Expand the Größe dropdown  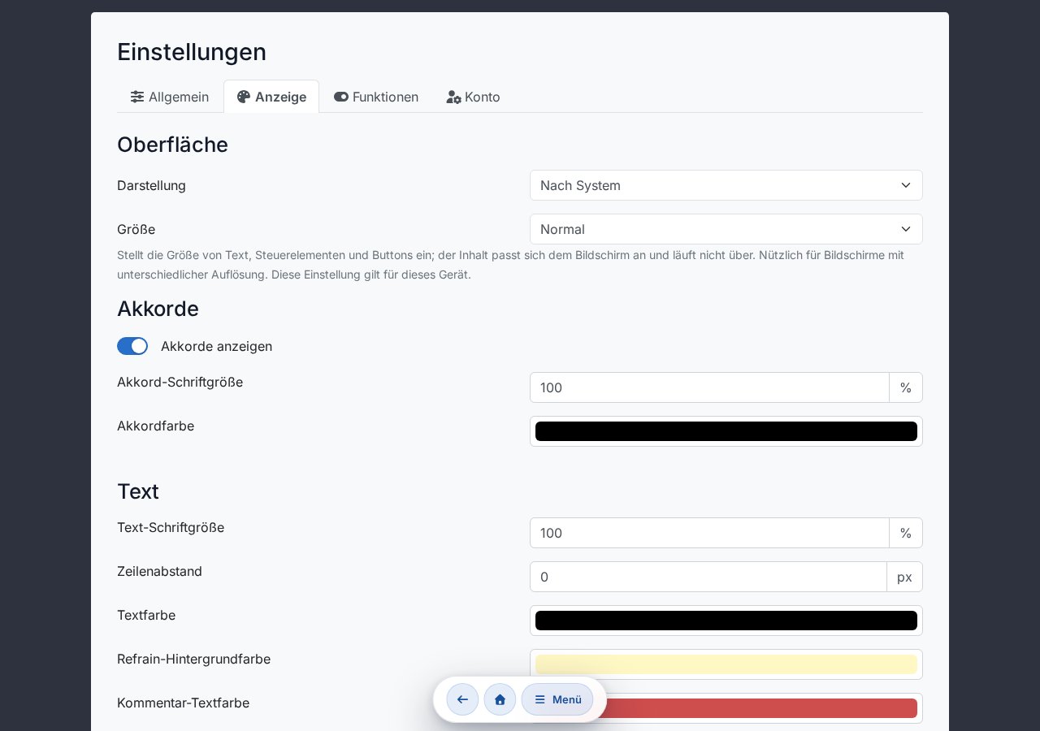(726, 229)
